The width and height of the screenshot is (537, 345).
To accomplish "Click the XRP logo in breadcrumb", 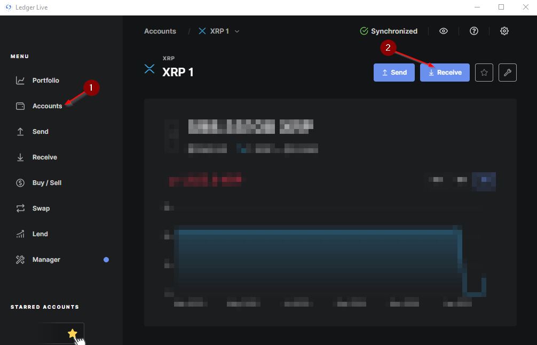I will coord(202,31).
